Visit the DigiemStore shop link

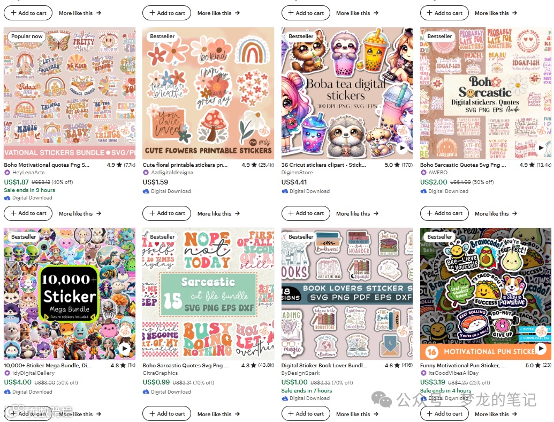tap(297, 173)
